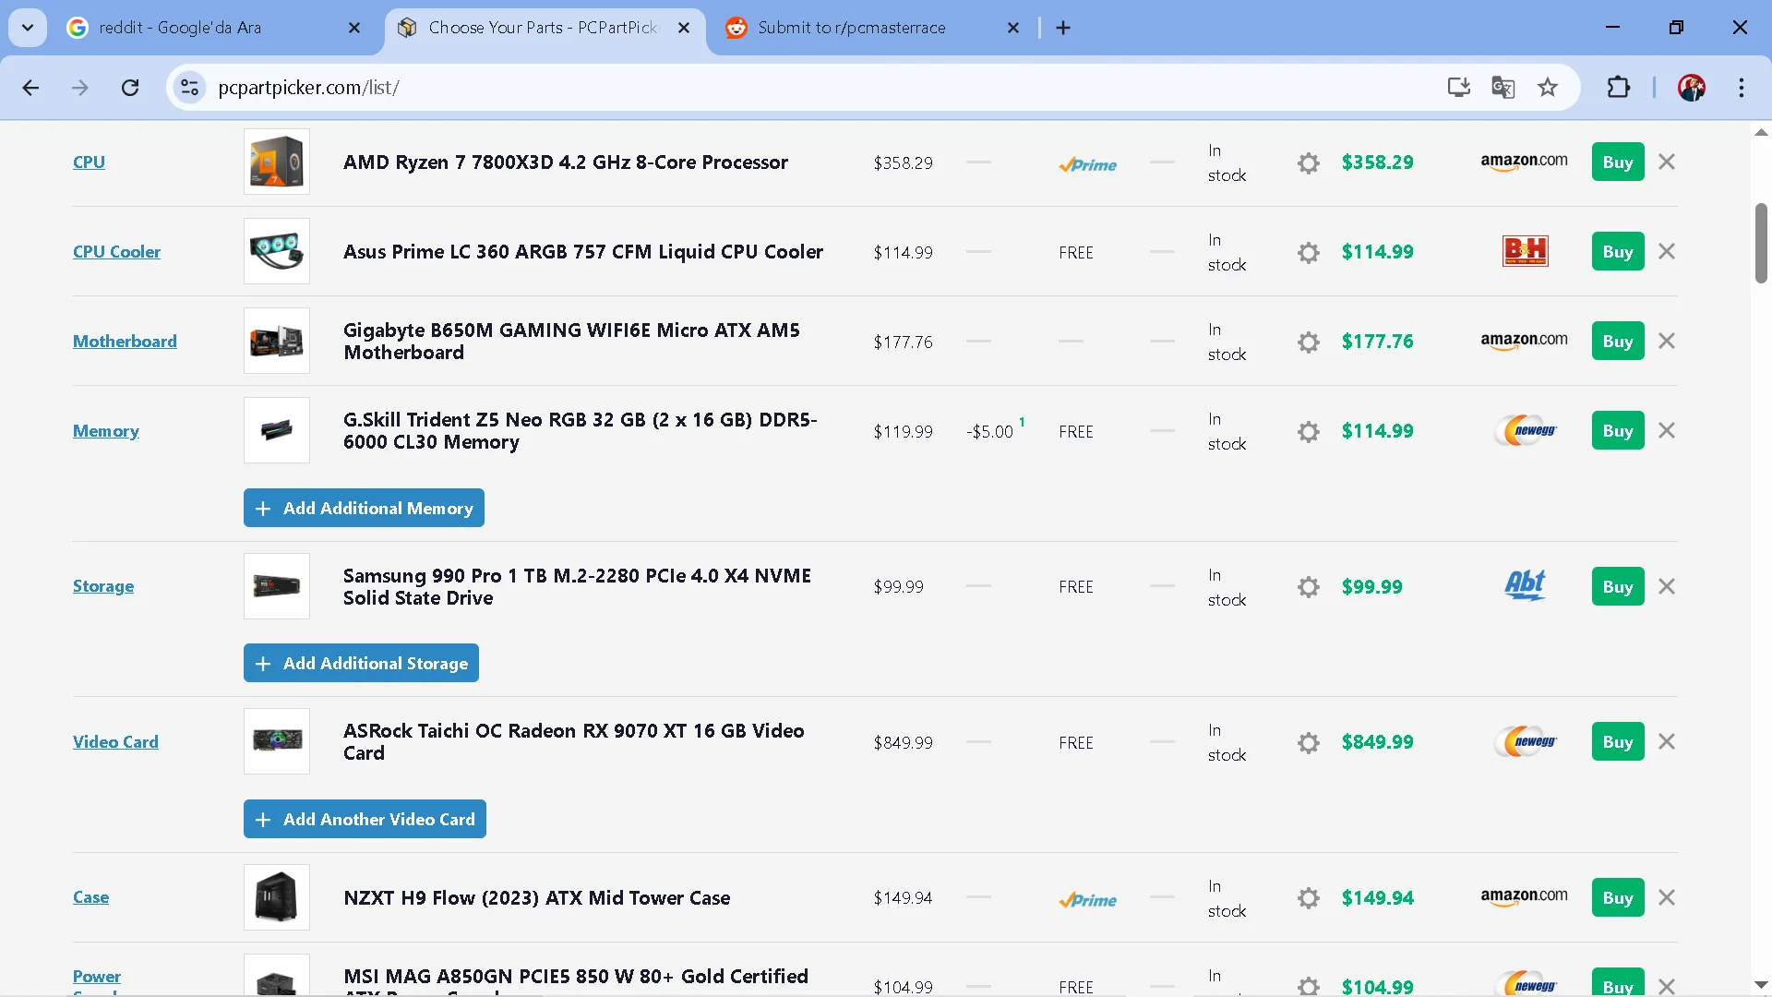
Task: Open the Chrome profile avatar menu
Action: 1691,88
